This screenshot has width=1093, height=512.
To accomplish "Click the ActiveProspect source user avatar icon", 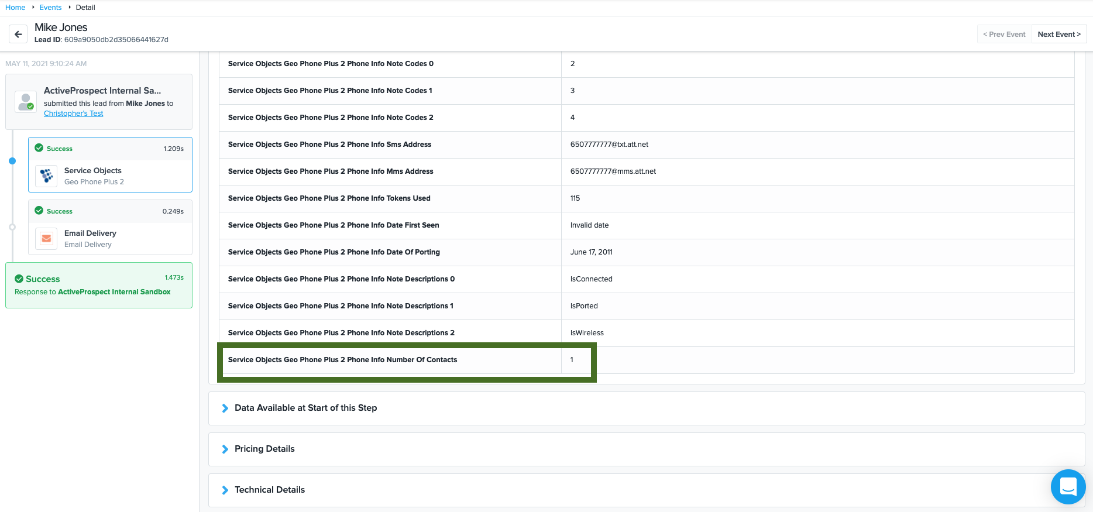I will (26, 101).
